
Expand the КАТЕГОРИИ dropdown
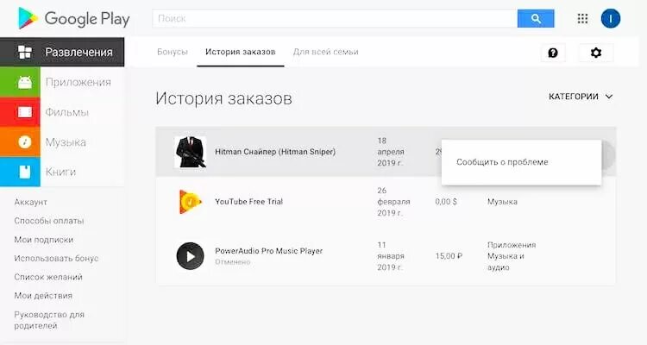click(581, 97)
